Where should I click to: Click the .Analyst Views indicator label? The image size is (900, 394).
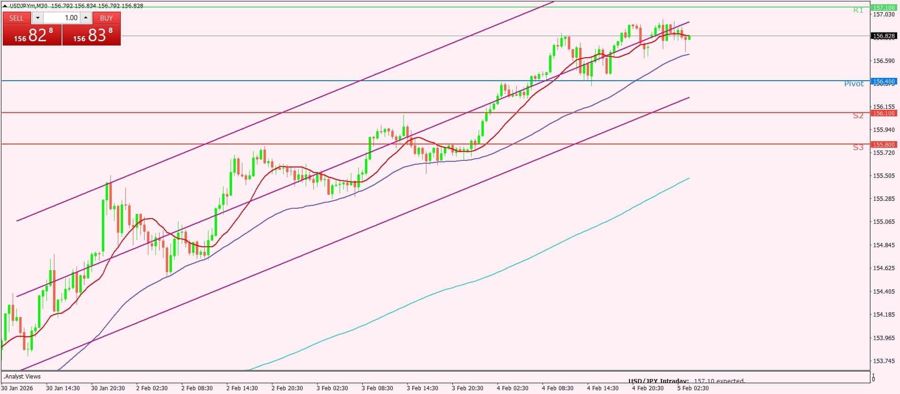coord(23,377)
